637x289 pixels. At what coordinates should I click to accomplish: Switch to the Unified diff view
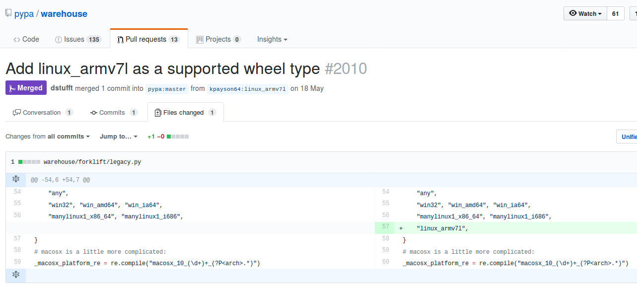pyautogui.click(x=627, y=137)
